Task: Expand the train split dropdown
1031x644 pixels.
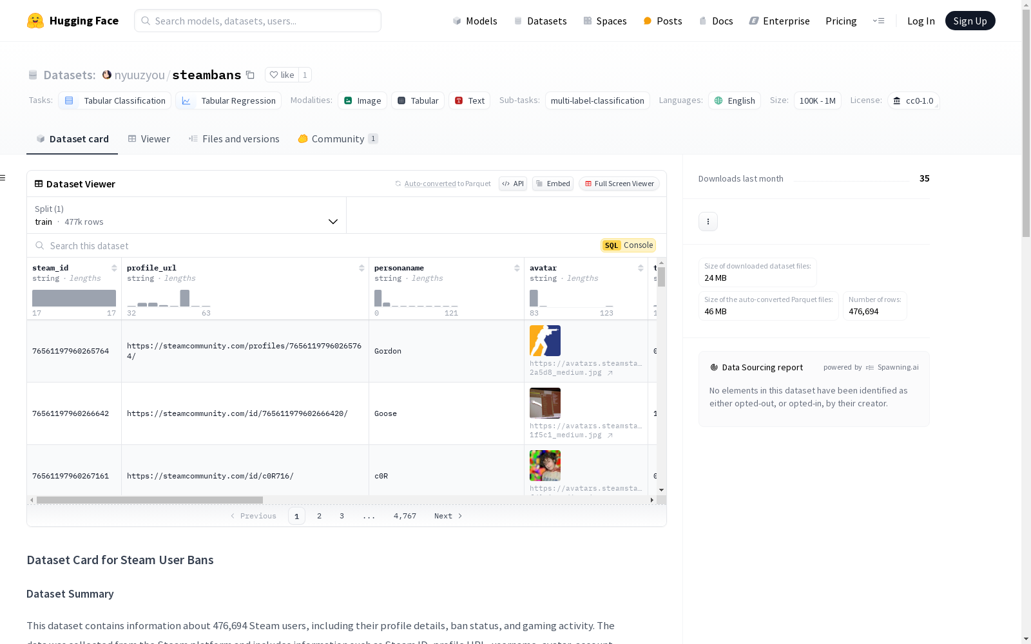Action: coord(187,215)
